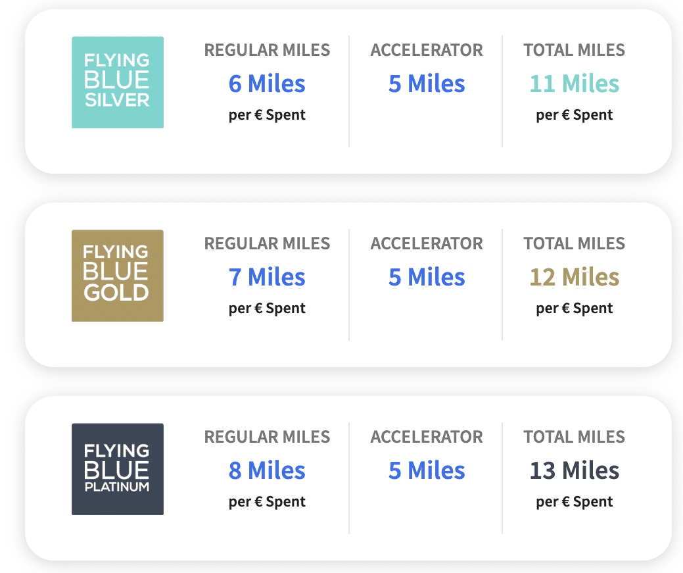Click the Silver row's Accelerator 5 Miles value
Image resolution: width=683 pixels, height=573 pixels.
427,84
